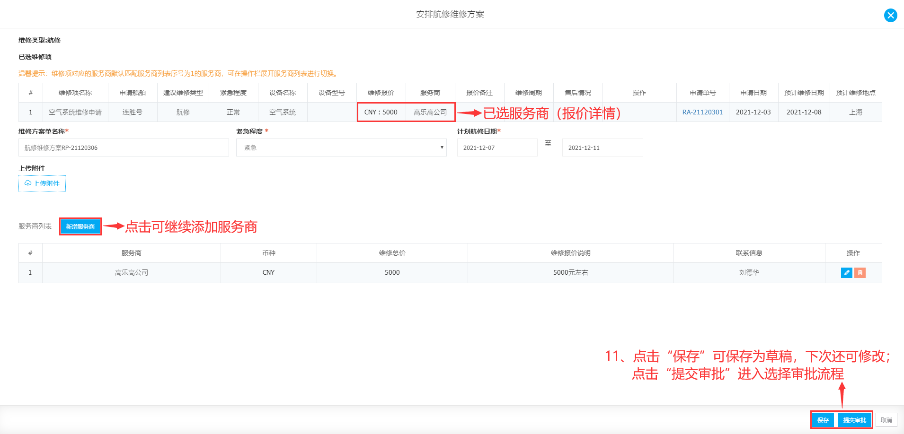This screenshot has width=904, height=434.
Task: Click the 取消 button
Action: click(x=886, y=420)
